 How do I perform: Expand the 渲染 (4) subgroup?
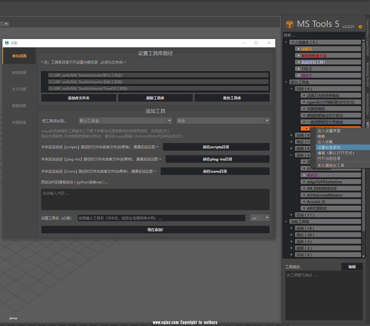[x=291, y=242]
